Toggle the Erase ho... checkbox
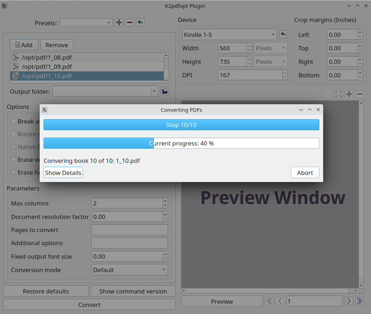Viewport: 371px width, 314px height. 13,172
